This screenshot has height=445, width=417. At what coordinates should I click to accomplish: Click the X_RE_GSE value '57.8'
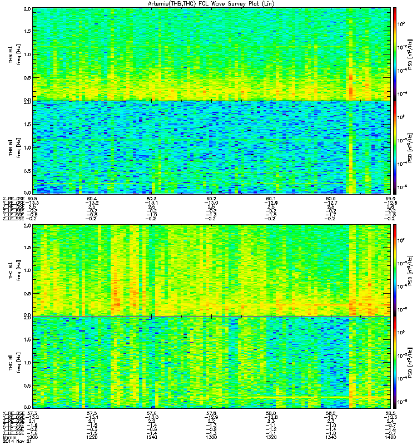pyautogui.click(x=211, y=413)
